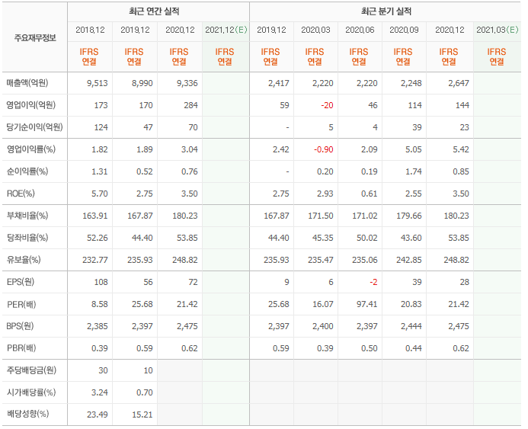The image size is (528, 429).
Task: Click the 3.04 operating margin value
Action: (x=190, y=149)
